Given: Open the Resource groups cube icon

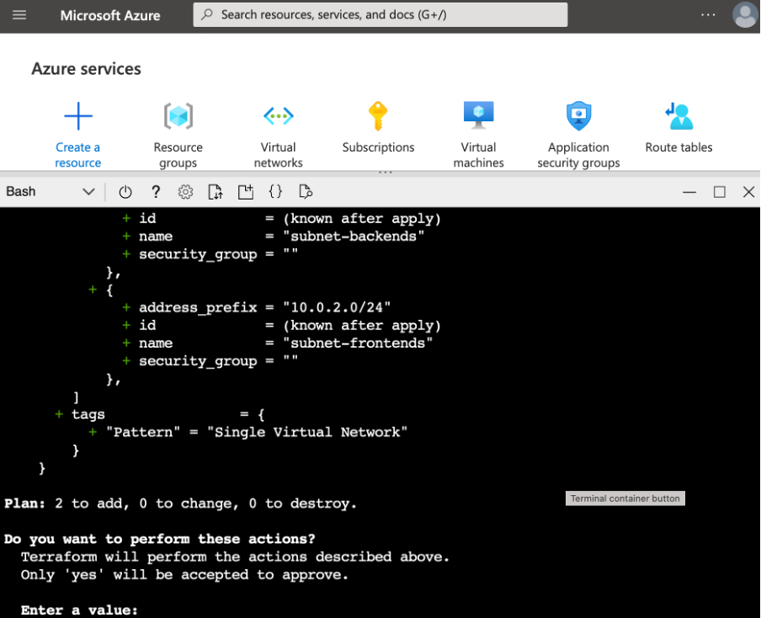Looking at the screenshot, I should (178, 116).
